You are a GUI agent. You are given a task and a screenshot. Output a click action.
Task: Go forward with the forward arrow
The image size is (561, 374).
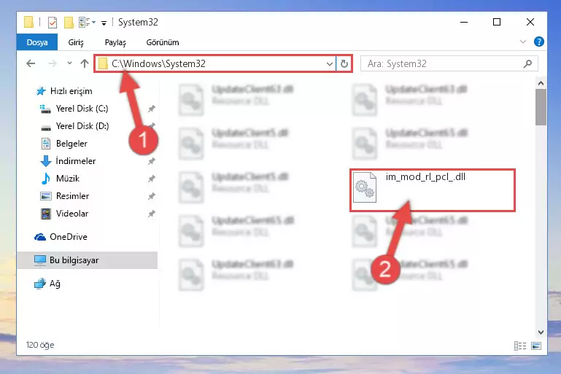point(53,63)
